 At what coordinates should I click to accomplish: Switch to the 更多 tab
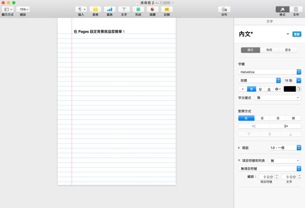288,50
